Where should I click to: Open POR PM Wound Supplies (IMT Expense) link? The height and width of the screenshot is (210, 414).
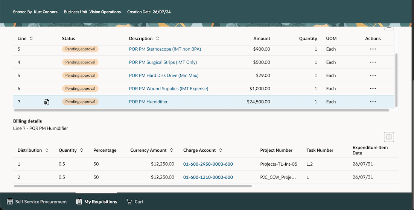(169, 89)
